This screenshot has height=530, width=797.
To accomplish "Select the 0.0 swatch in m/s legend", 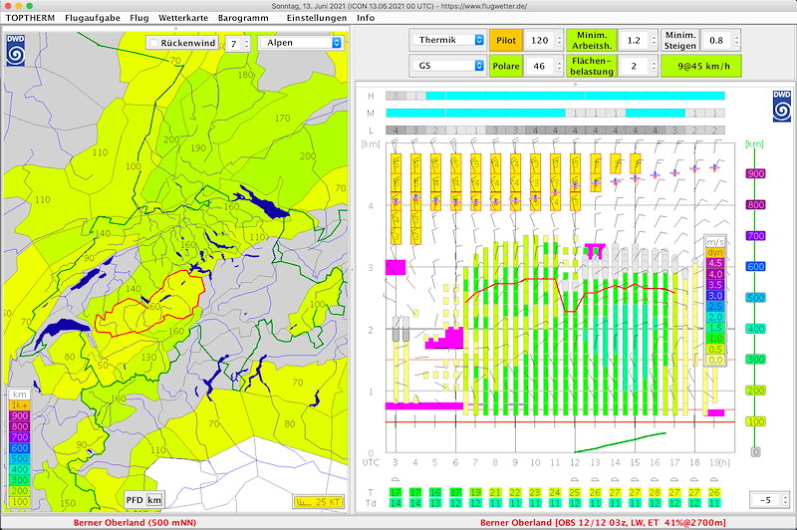I will (715, 360).
